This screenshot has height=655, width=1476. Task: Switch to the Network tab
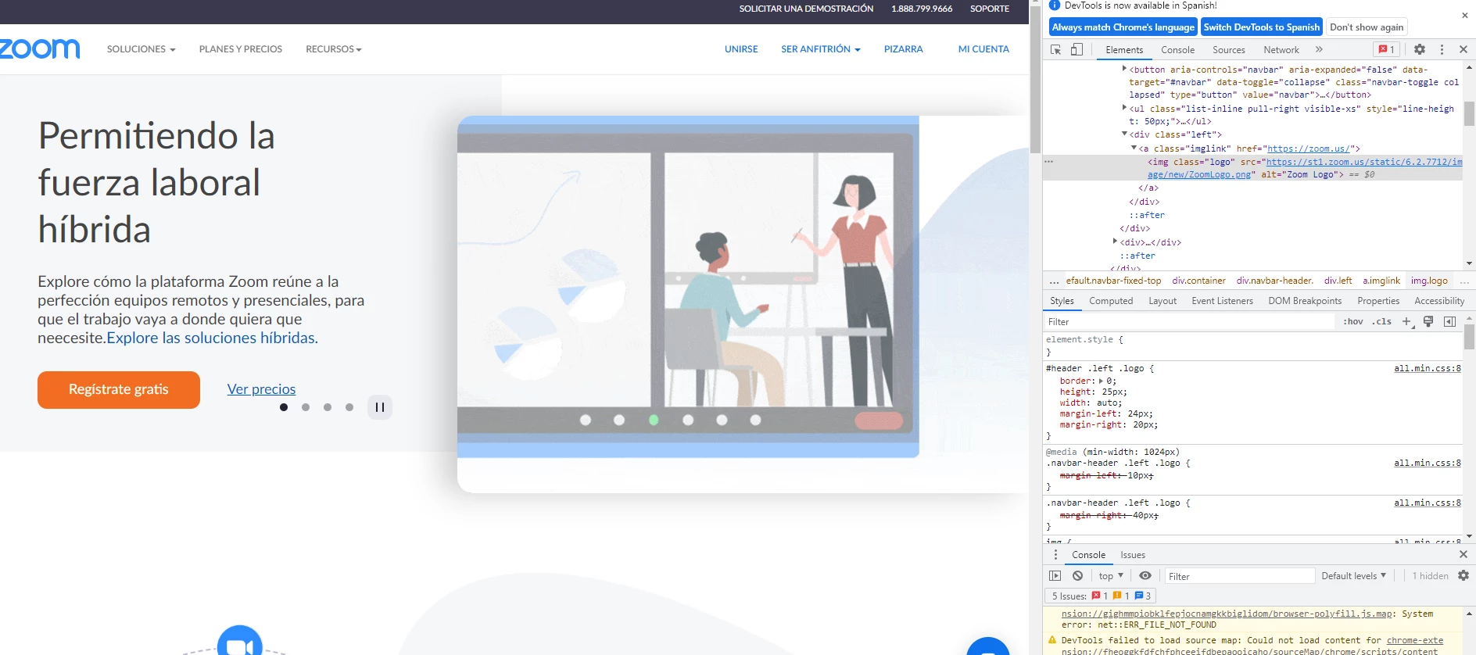pos(1281,49)
